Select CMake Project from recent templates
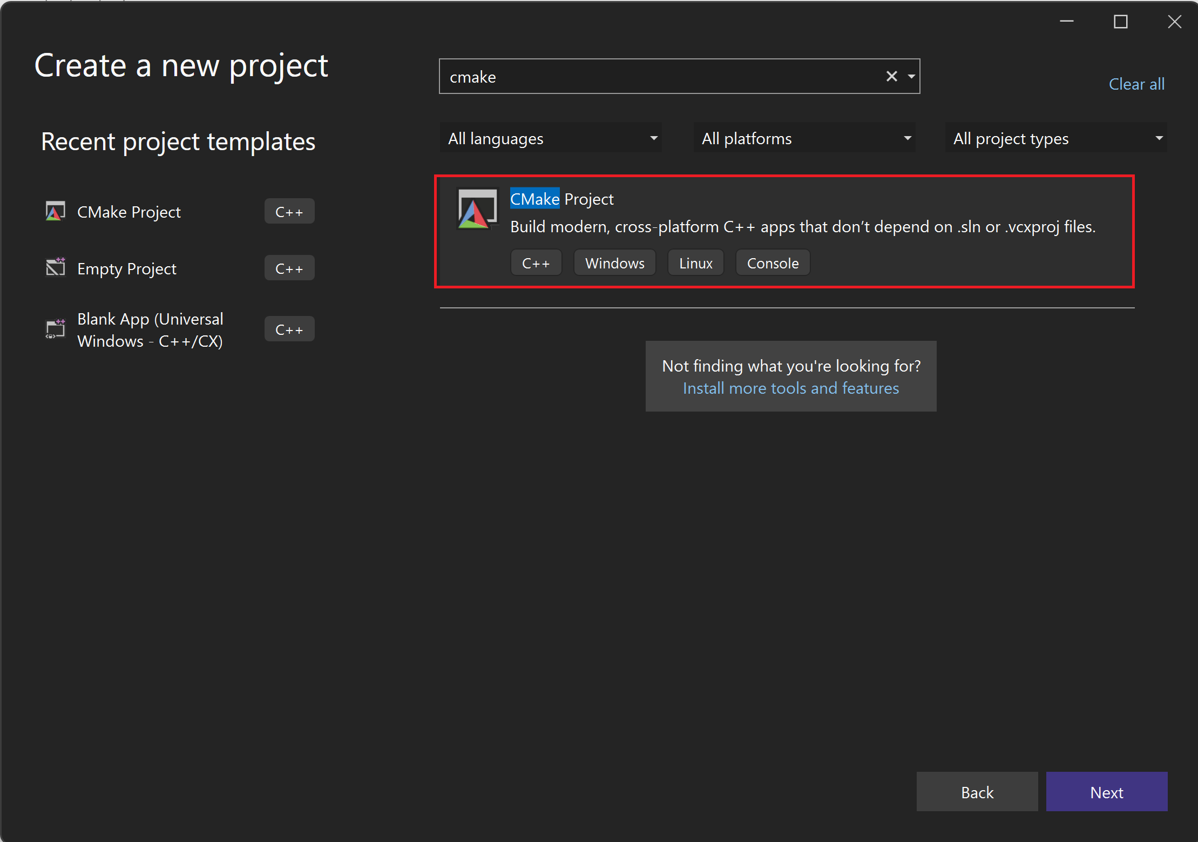This screenshot has height=842, width=1198. [127, 211]
